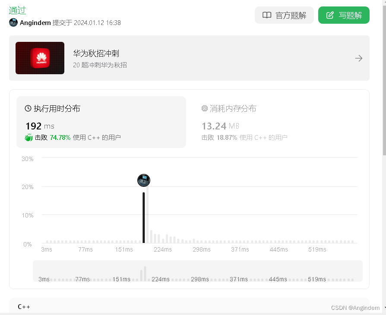
Task: Click the Angindem user avatar near the submission time
Action: [x=13, y=22]
